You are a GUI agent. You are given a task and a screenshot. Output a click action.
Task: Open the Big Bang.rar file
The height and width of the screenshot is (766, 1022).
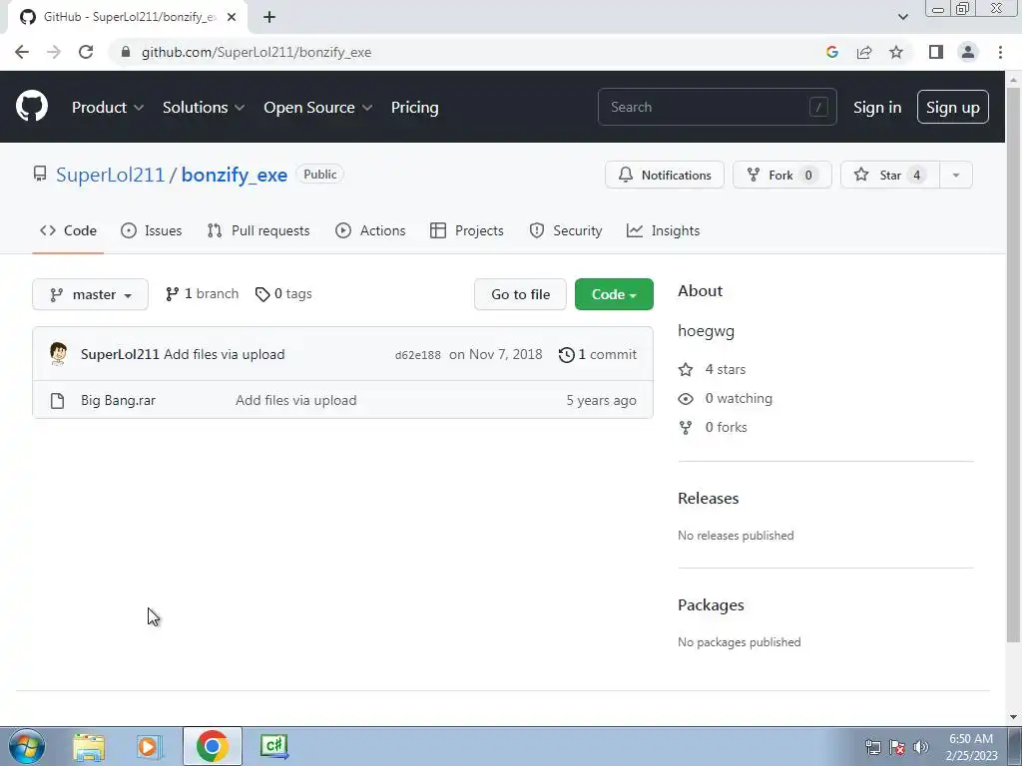[x=118, y=400]
